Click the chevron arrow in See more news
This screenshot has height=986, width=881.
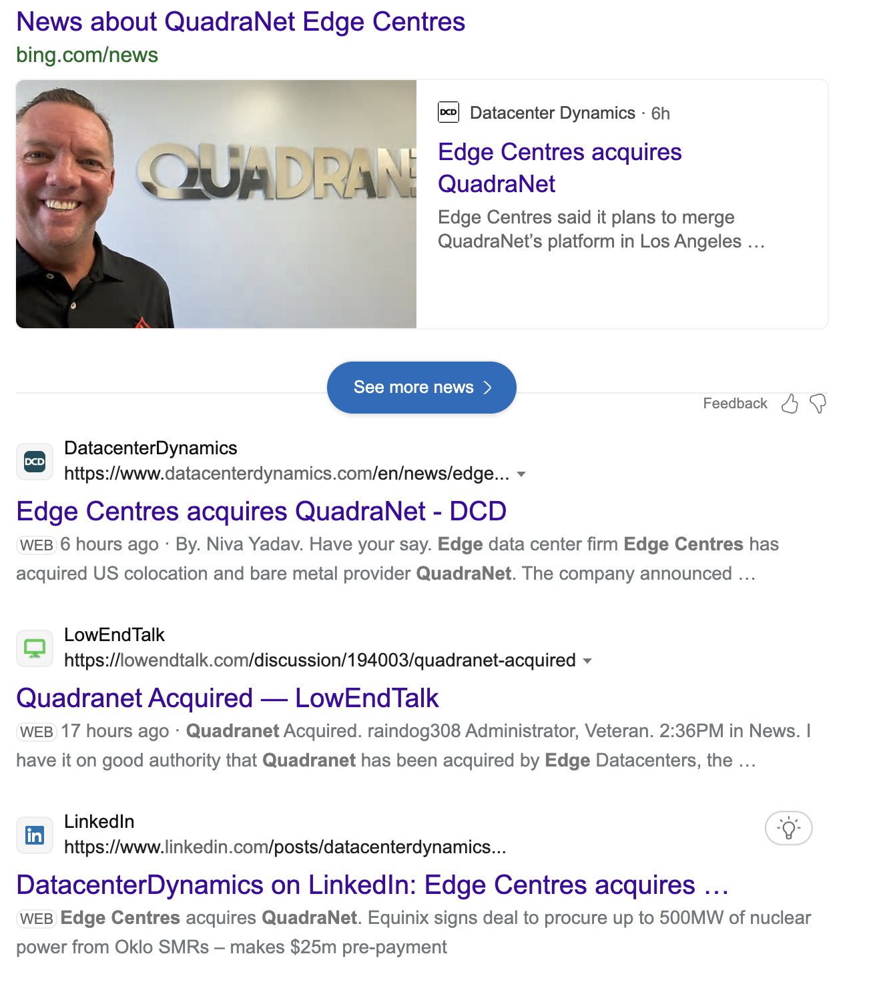488,388
